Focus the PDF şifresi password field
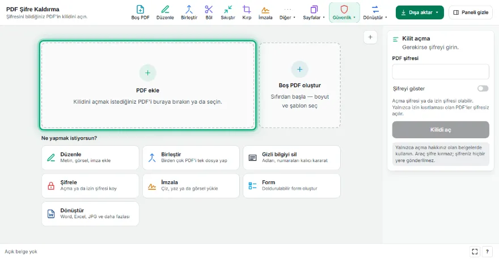 point(441,71)
